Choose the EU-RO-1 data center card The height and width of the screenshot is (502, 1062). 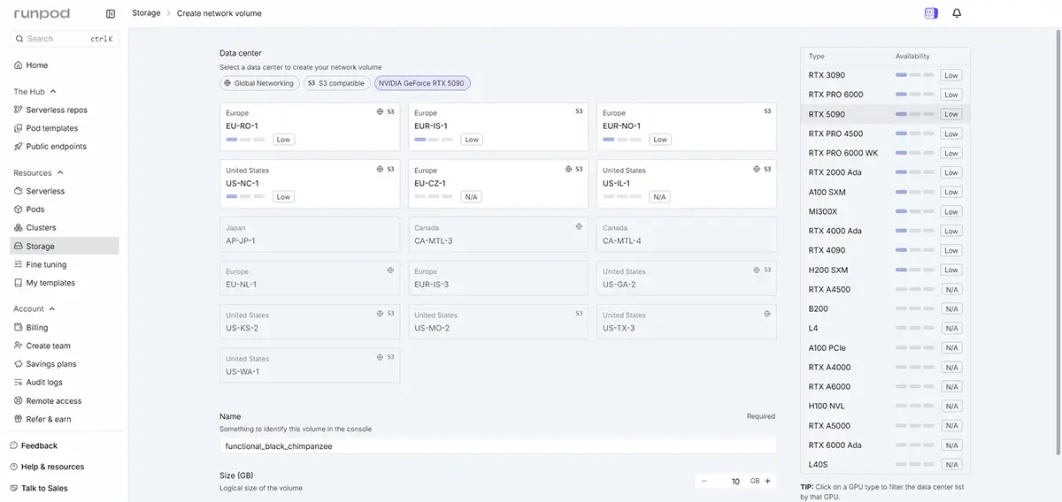pos(309,126)
